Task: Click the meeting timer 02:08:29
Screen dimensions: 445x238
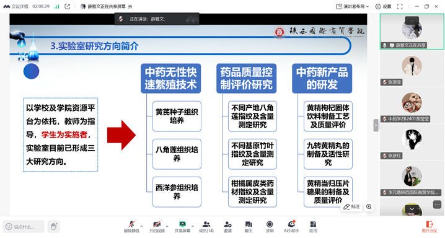Action: click(41, 6)
